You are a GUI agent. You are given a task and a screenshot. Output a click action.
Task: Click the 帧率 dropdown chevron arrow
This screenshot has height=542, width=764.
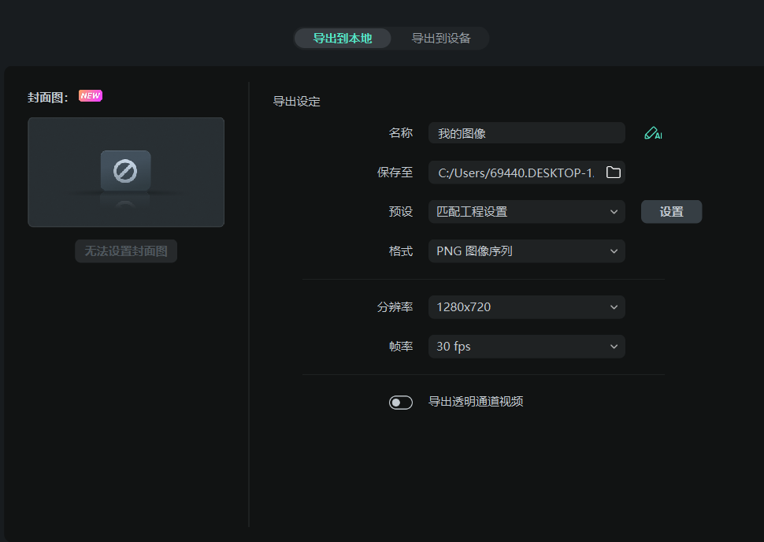(x=614, y=346)
